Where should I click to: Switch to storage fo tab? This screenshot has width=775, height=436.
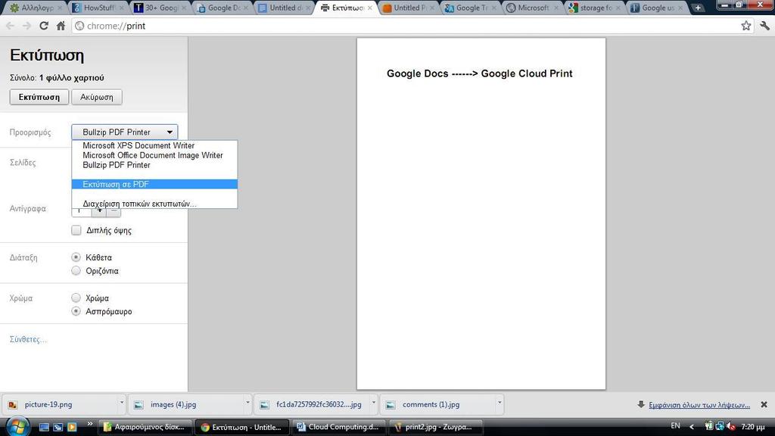click(595, 8)
